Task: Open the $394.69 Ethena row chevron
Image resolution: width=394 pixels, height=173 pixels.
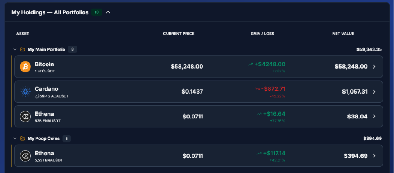Action: point(374,156)
